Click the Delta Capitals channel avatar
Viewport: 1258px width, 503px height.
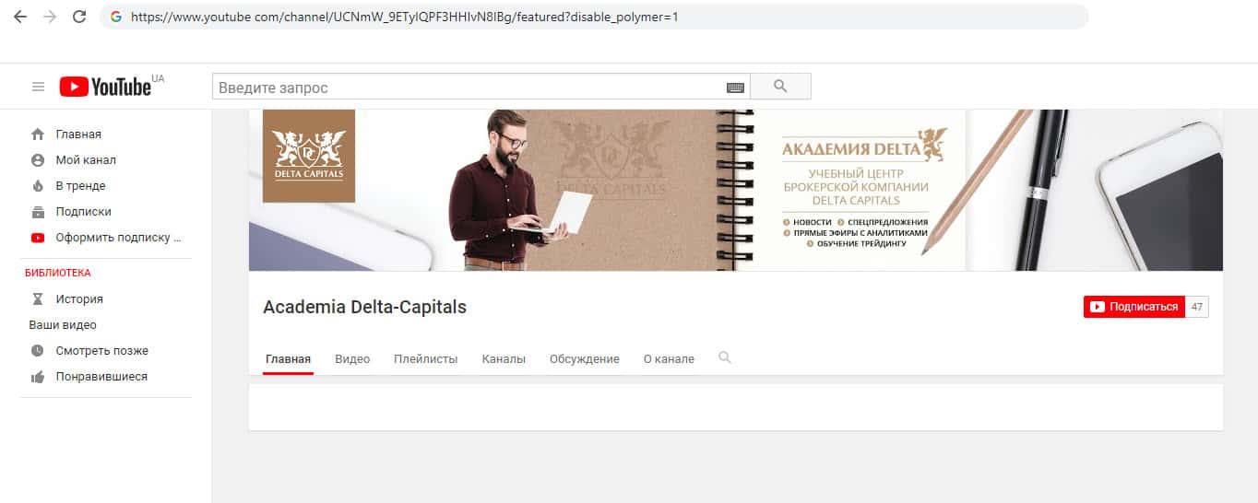(x=309, y=156)
